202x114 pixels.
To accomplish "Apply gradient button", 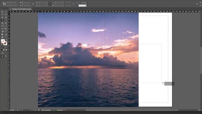I will (4, 50).
